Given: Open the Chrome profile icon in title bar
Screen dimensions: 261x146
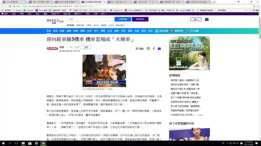Looking at the screenshot, I should pyautogui.click(x=239, y=2).
